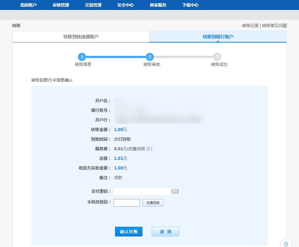Open the 我的账户 menu

coord(28,5)
